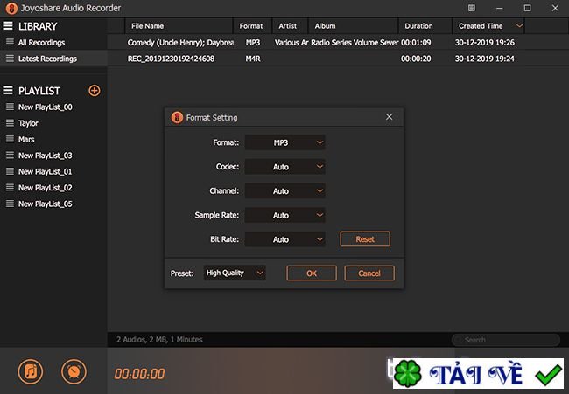Click the PLAYLIST hamburger icon
The height and width of the screenshot is (394, 569).
[x=8, y=90]
